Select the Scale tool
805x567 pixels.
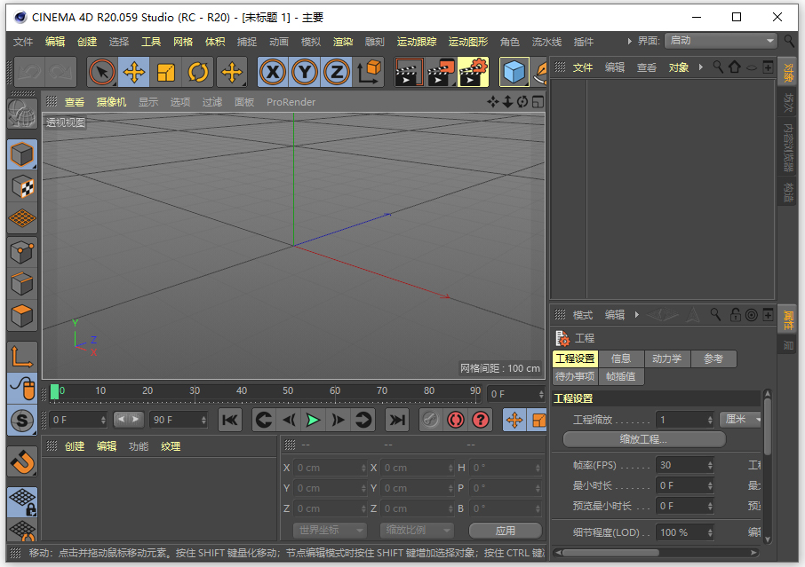pos(165,71)
